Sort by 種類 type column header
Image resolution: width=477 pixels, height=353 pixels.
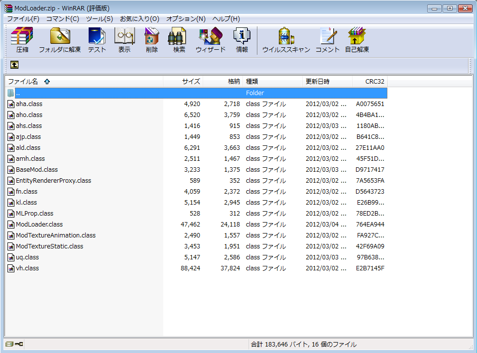272,82
